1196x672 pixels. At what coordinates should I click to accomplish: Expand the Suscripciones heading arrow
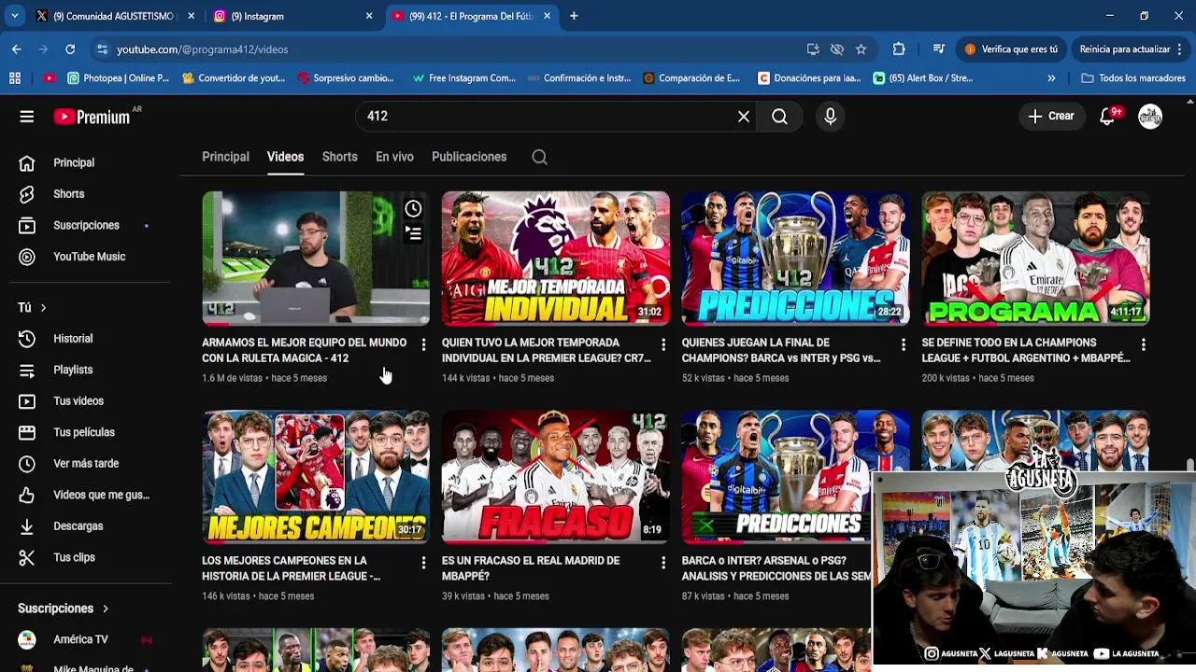pyautogui.click(x=105, y=609)
